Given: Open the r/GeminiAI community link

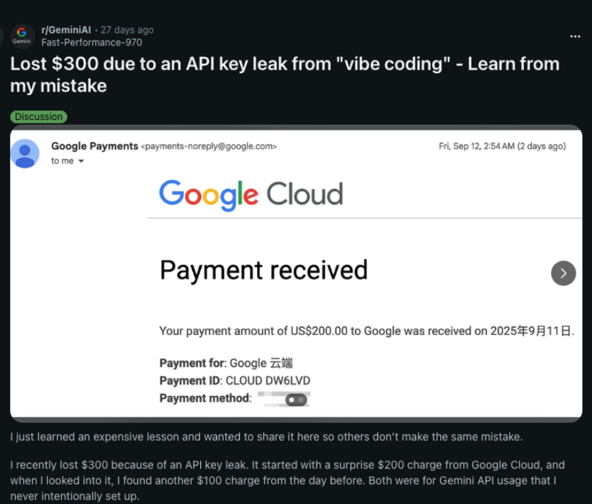Looking at the screenshot, I should coord(66,30).
